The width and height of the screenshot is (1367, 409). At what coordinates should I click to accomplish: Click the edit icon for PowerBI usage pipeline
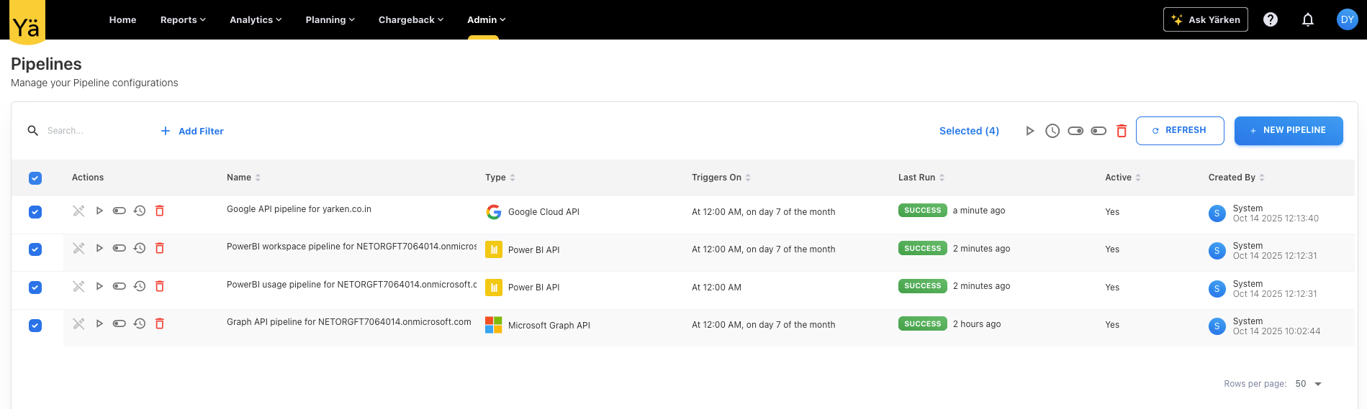[x=78, y=286]
